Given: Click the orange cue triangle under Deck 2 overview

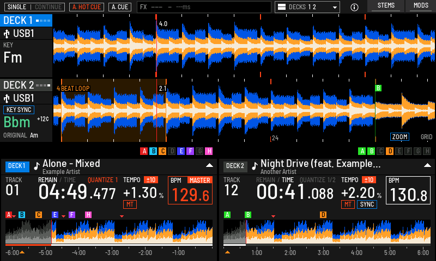Looking at the screenshot, I should pos(227,252).
